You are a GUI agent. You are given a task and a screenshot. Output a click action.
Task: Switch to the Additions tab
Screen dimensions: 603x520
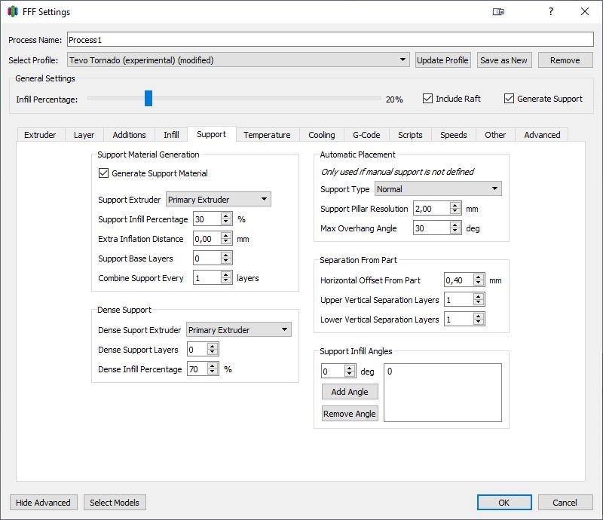coord(129,135)
